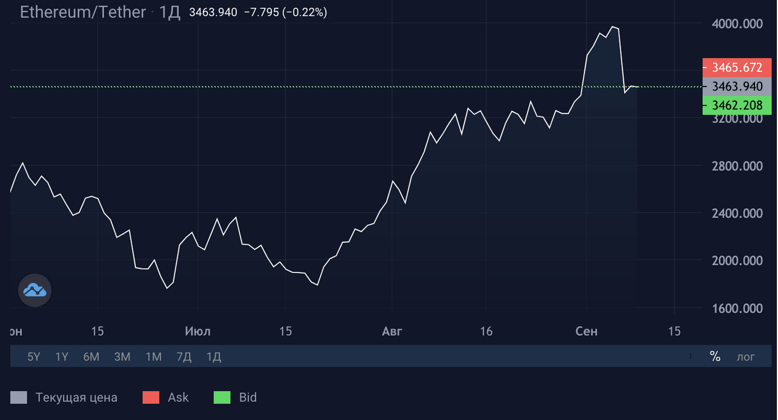Choose the 1M time range
Screen dimensions: 778x420
pos(153,357)
